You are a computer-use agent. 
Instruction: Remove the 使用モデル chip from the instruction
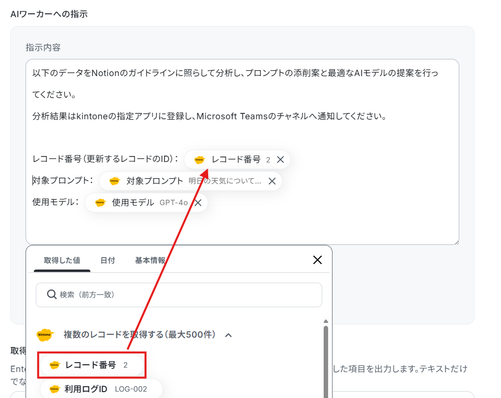[198, 203]
